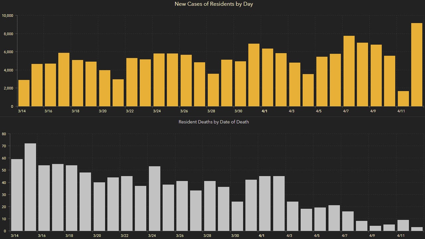This screenshot has width=425, height=239.
Task: Select the 4/4 yellow new cases bar
Action: [308, 90]
